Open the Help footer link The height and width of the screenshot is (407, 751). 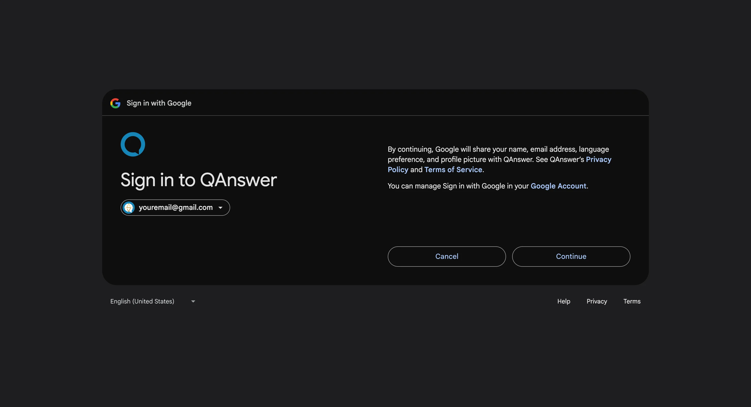click(x=564, y=301)
